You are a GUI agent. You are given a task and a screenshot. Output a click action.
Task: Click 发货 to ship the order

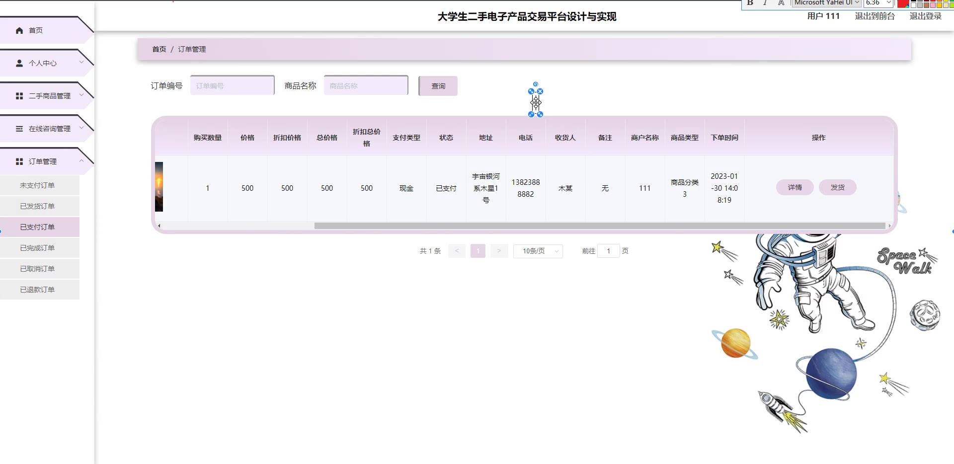[x=838, y=187]
